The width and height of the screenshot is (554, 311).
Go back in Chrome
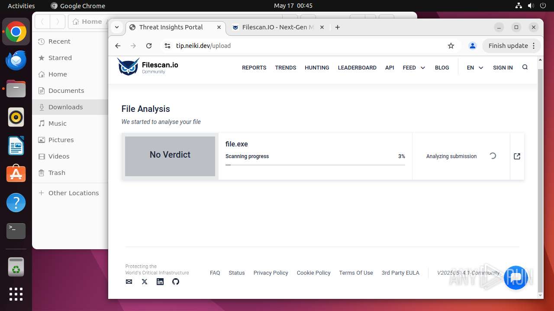point(118,46)
